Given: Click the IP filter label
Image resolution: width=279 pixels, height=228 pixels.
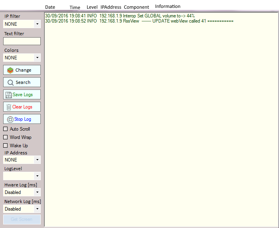Looking at the screenshot, I should point(12,16).
